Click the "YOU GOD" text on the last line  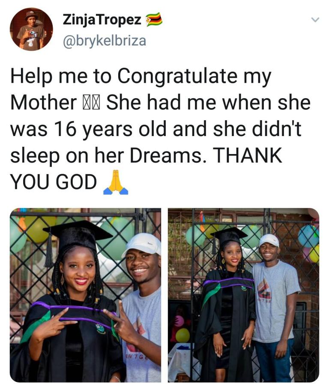pos(54,182)
